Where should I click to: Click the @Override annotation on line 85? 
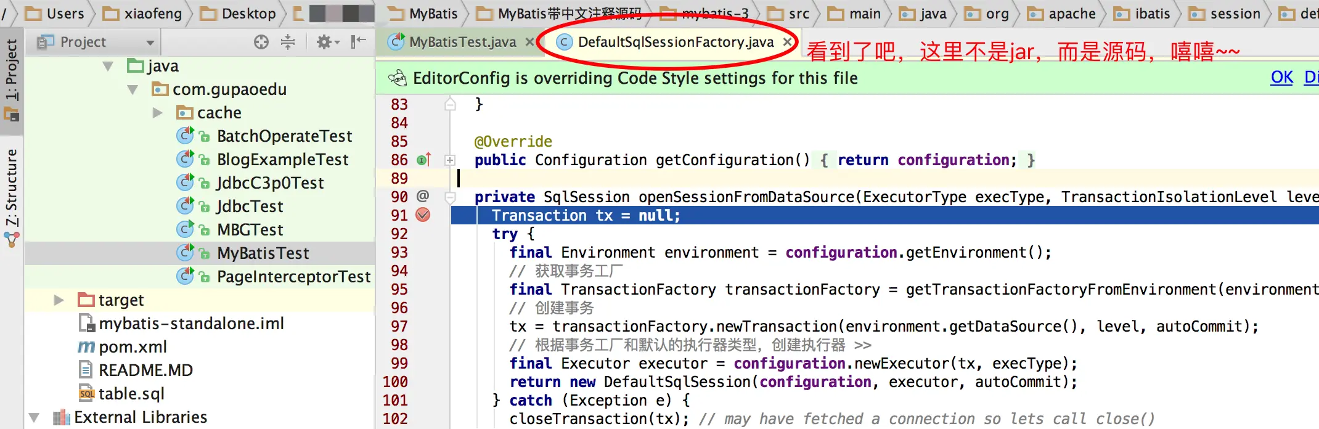[513, 141]
